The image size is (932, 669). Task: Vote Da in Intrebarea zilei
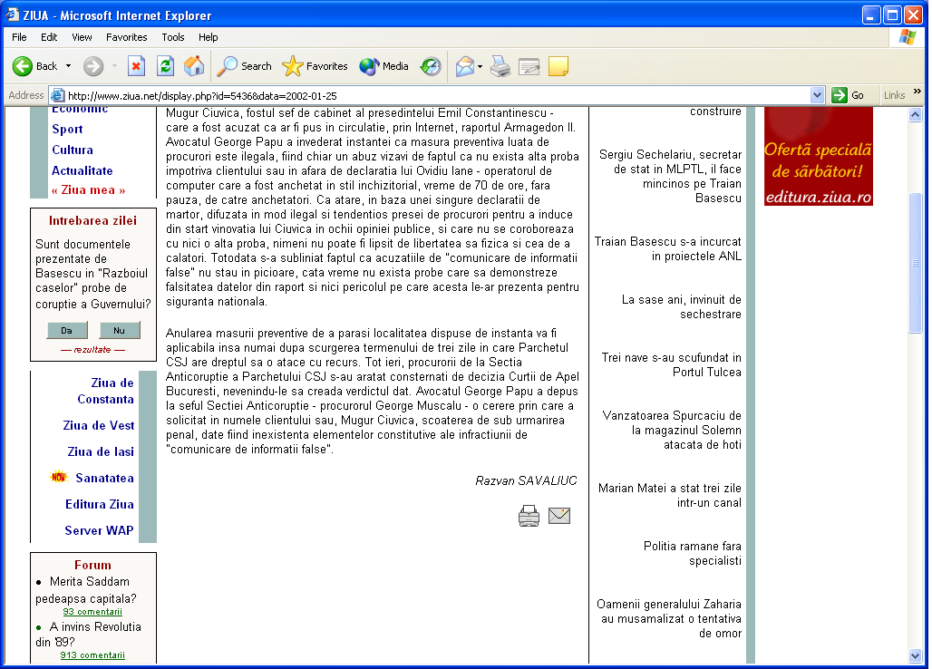pos(66,330)
